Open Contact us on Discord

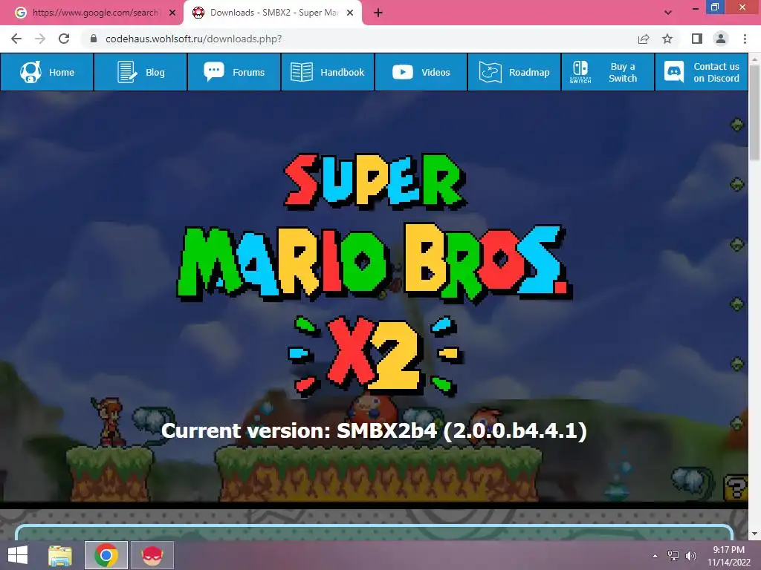(702, 72)
